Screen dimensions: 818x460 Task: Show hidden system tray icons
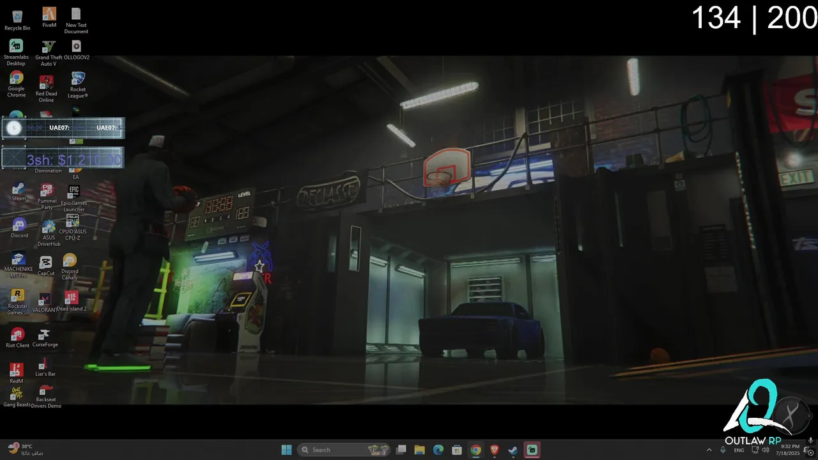(709, 450)
